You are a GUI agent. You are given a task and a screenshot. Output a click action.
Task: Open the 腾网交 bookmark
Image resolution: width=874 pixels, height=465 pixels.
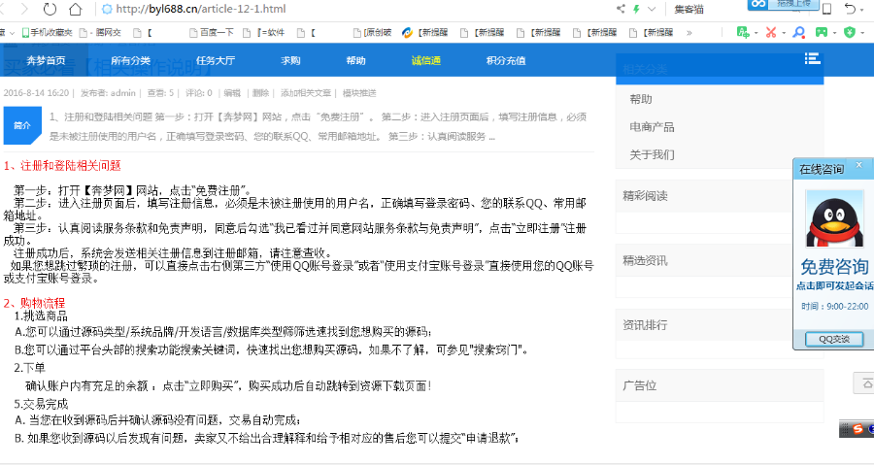[100, 33]
